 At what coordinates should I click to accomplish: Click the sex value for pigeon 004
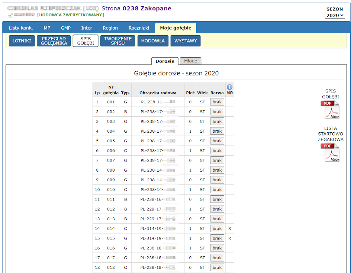[190, 131]
